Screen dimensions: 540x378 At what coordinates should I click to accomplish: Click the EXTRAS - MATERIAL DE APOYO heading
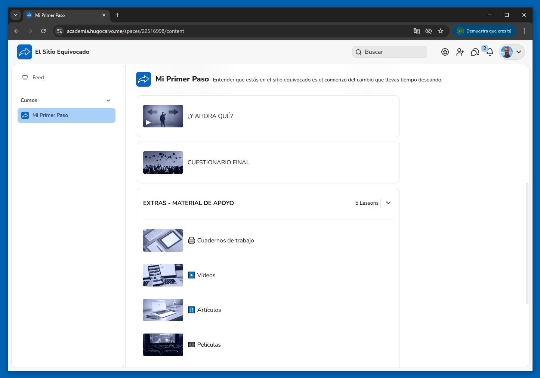pos(188,203)
